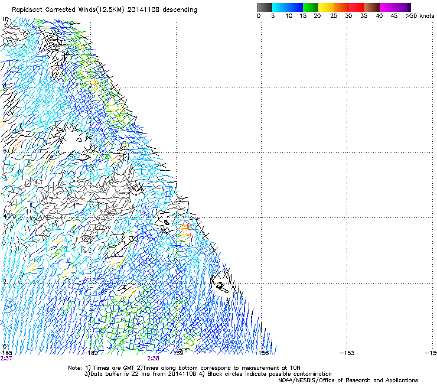Screen dimensions: 437x384
Task: Click the cyan 5-10 knots color segment
Action: coord(280,7)
